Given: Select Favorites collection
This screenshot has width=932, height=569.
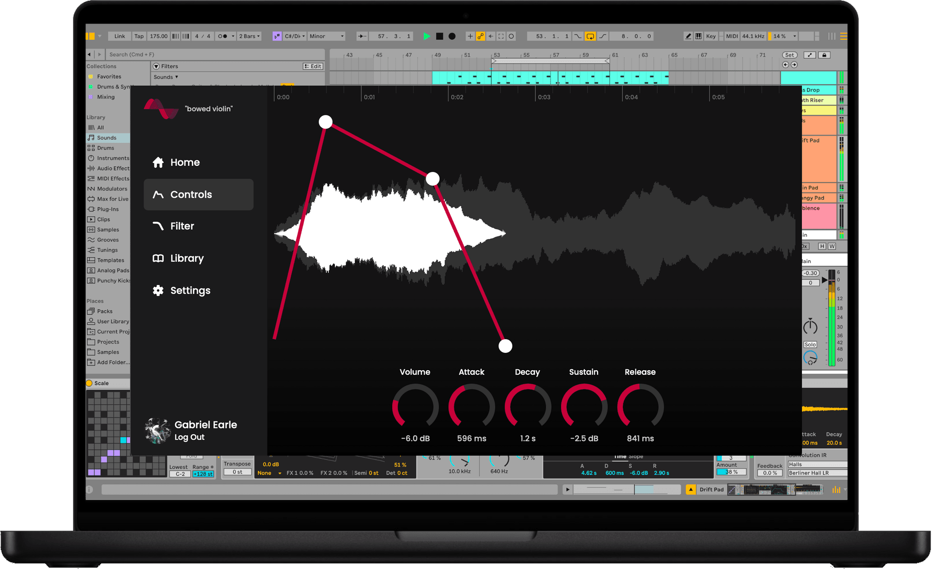Looking at the screenshot, I should tap(109, 77).
